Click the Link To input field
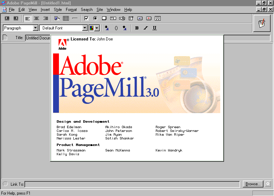 click(132, 184)
